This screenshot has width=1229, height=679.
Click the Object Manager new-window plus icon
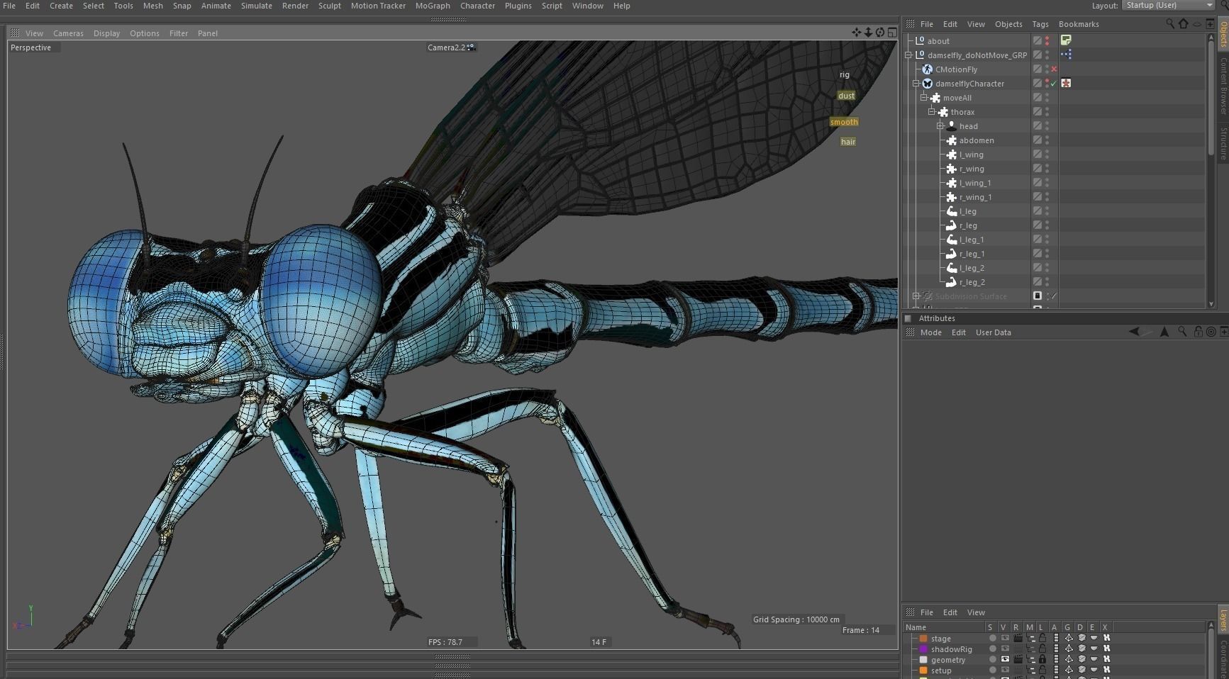pyautogui.click(x=1210, y=23)
